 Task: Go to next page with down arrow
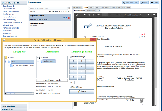(93, 15)
